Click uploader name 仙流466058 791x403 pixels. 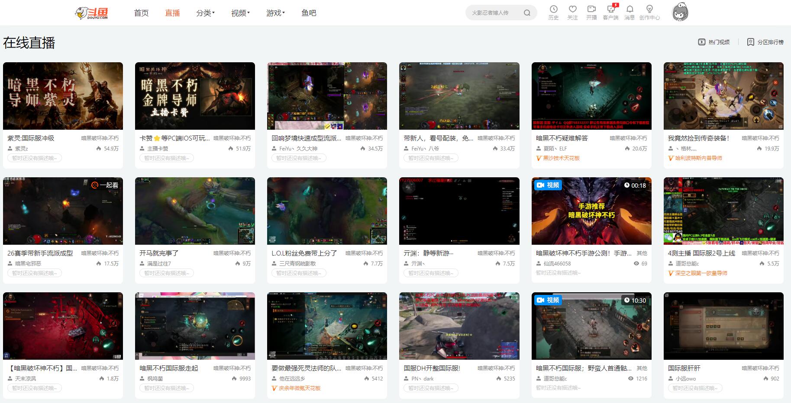point(557,263)
